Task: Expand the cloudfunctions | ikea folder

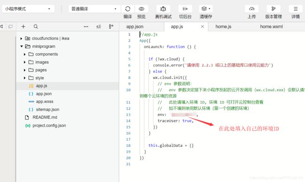Action: (21, 38)
